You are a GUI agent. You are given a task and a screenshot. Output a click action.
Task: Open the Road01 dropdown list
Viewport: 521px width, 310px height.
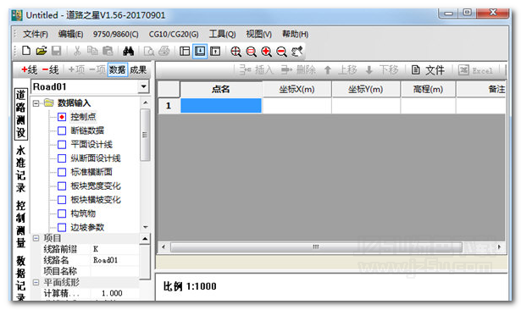(143, 86)
